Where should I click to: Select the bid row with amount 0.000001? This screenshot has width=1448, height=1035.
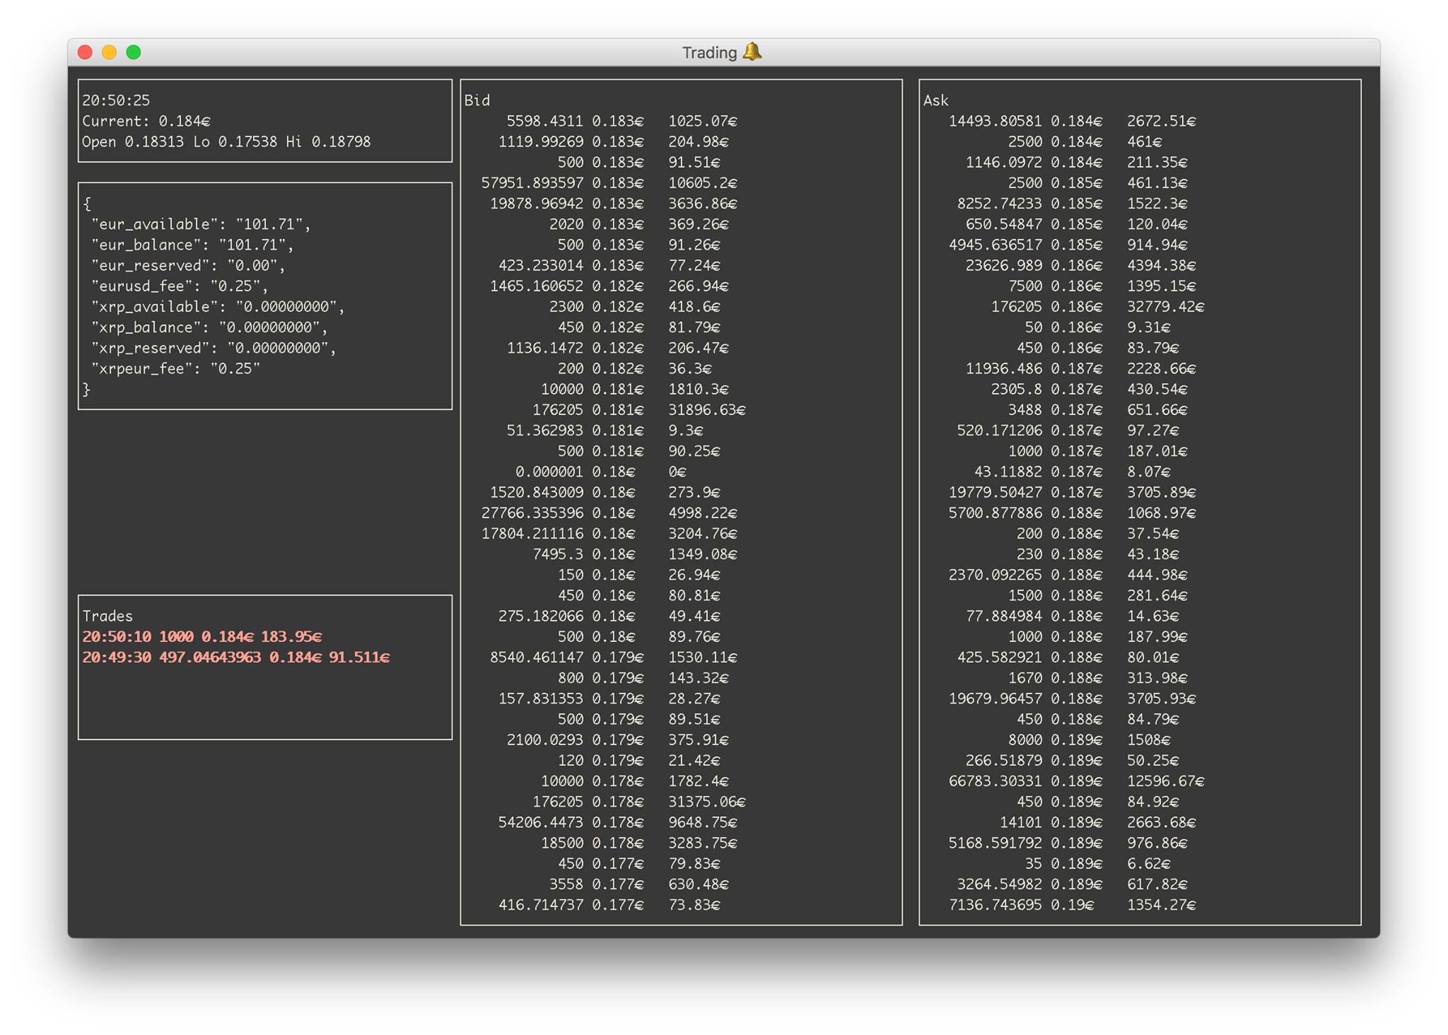point(601,472)
